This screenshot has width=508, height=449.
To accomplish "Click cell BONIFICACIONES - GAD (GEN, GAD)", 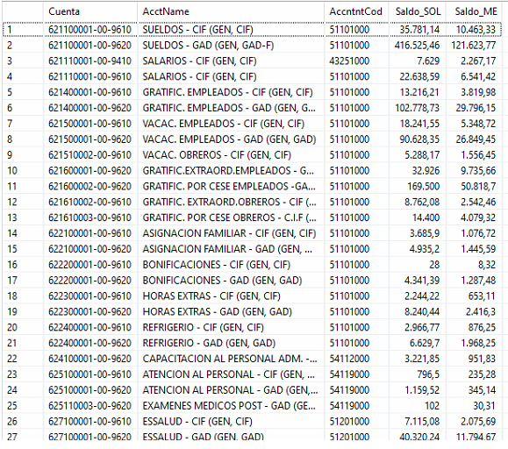I will [x=231, y=281].
